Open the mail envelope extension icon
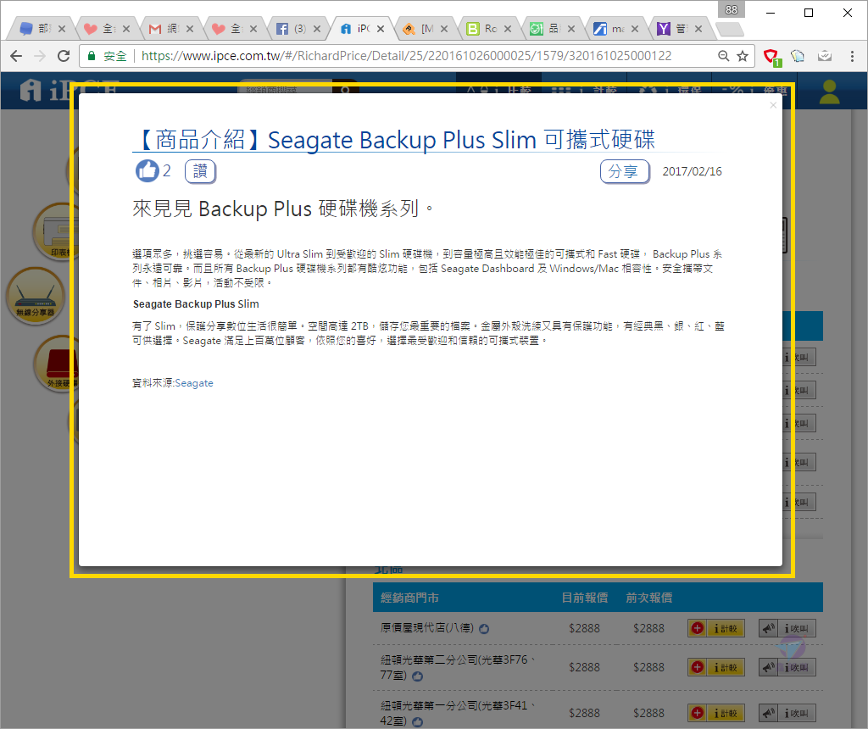868x729 pixels. point(825,56)
